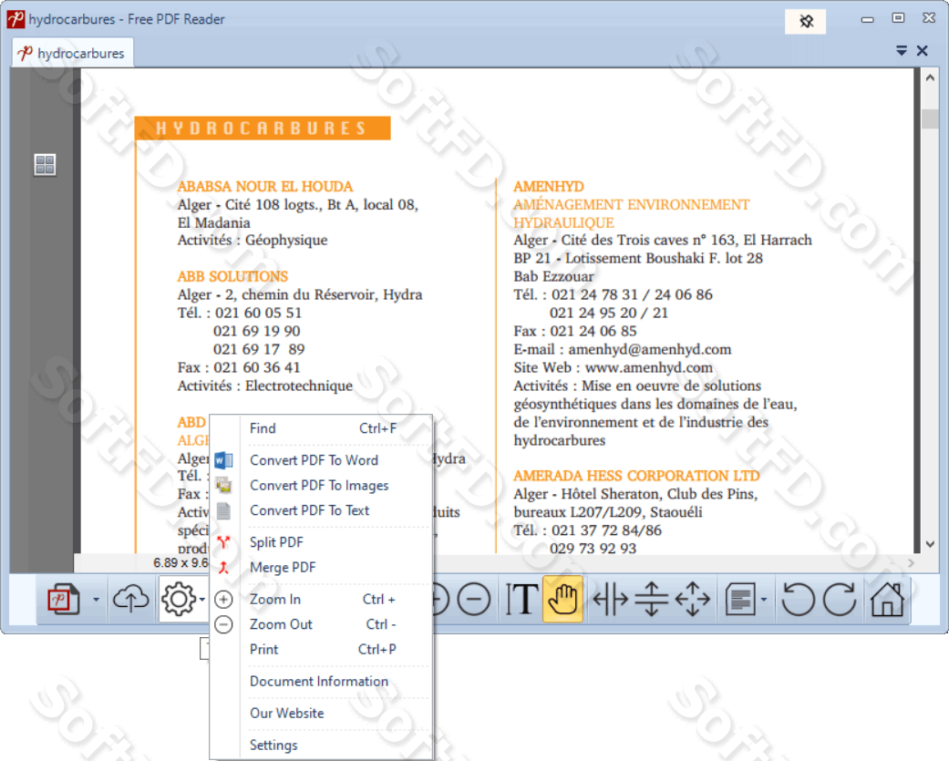Click the ABB SOLUTIONS heading

(232, 276)
